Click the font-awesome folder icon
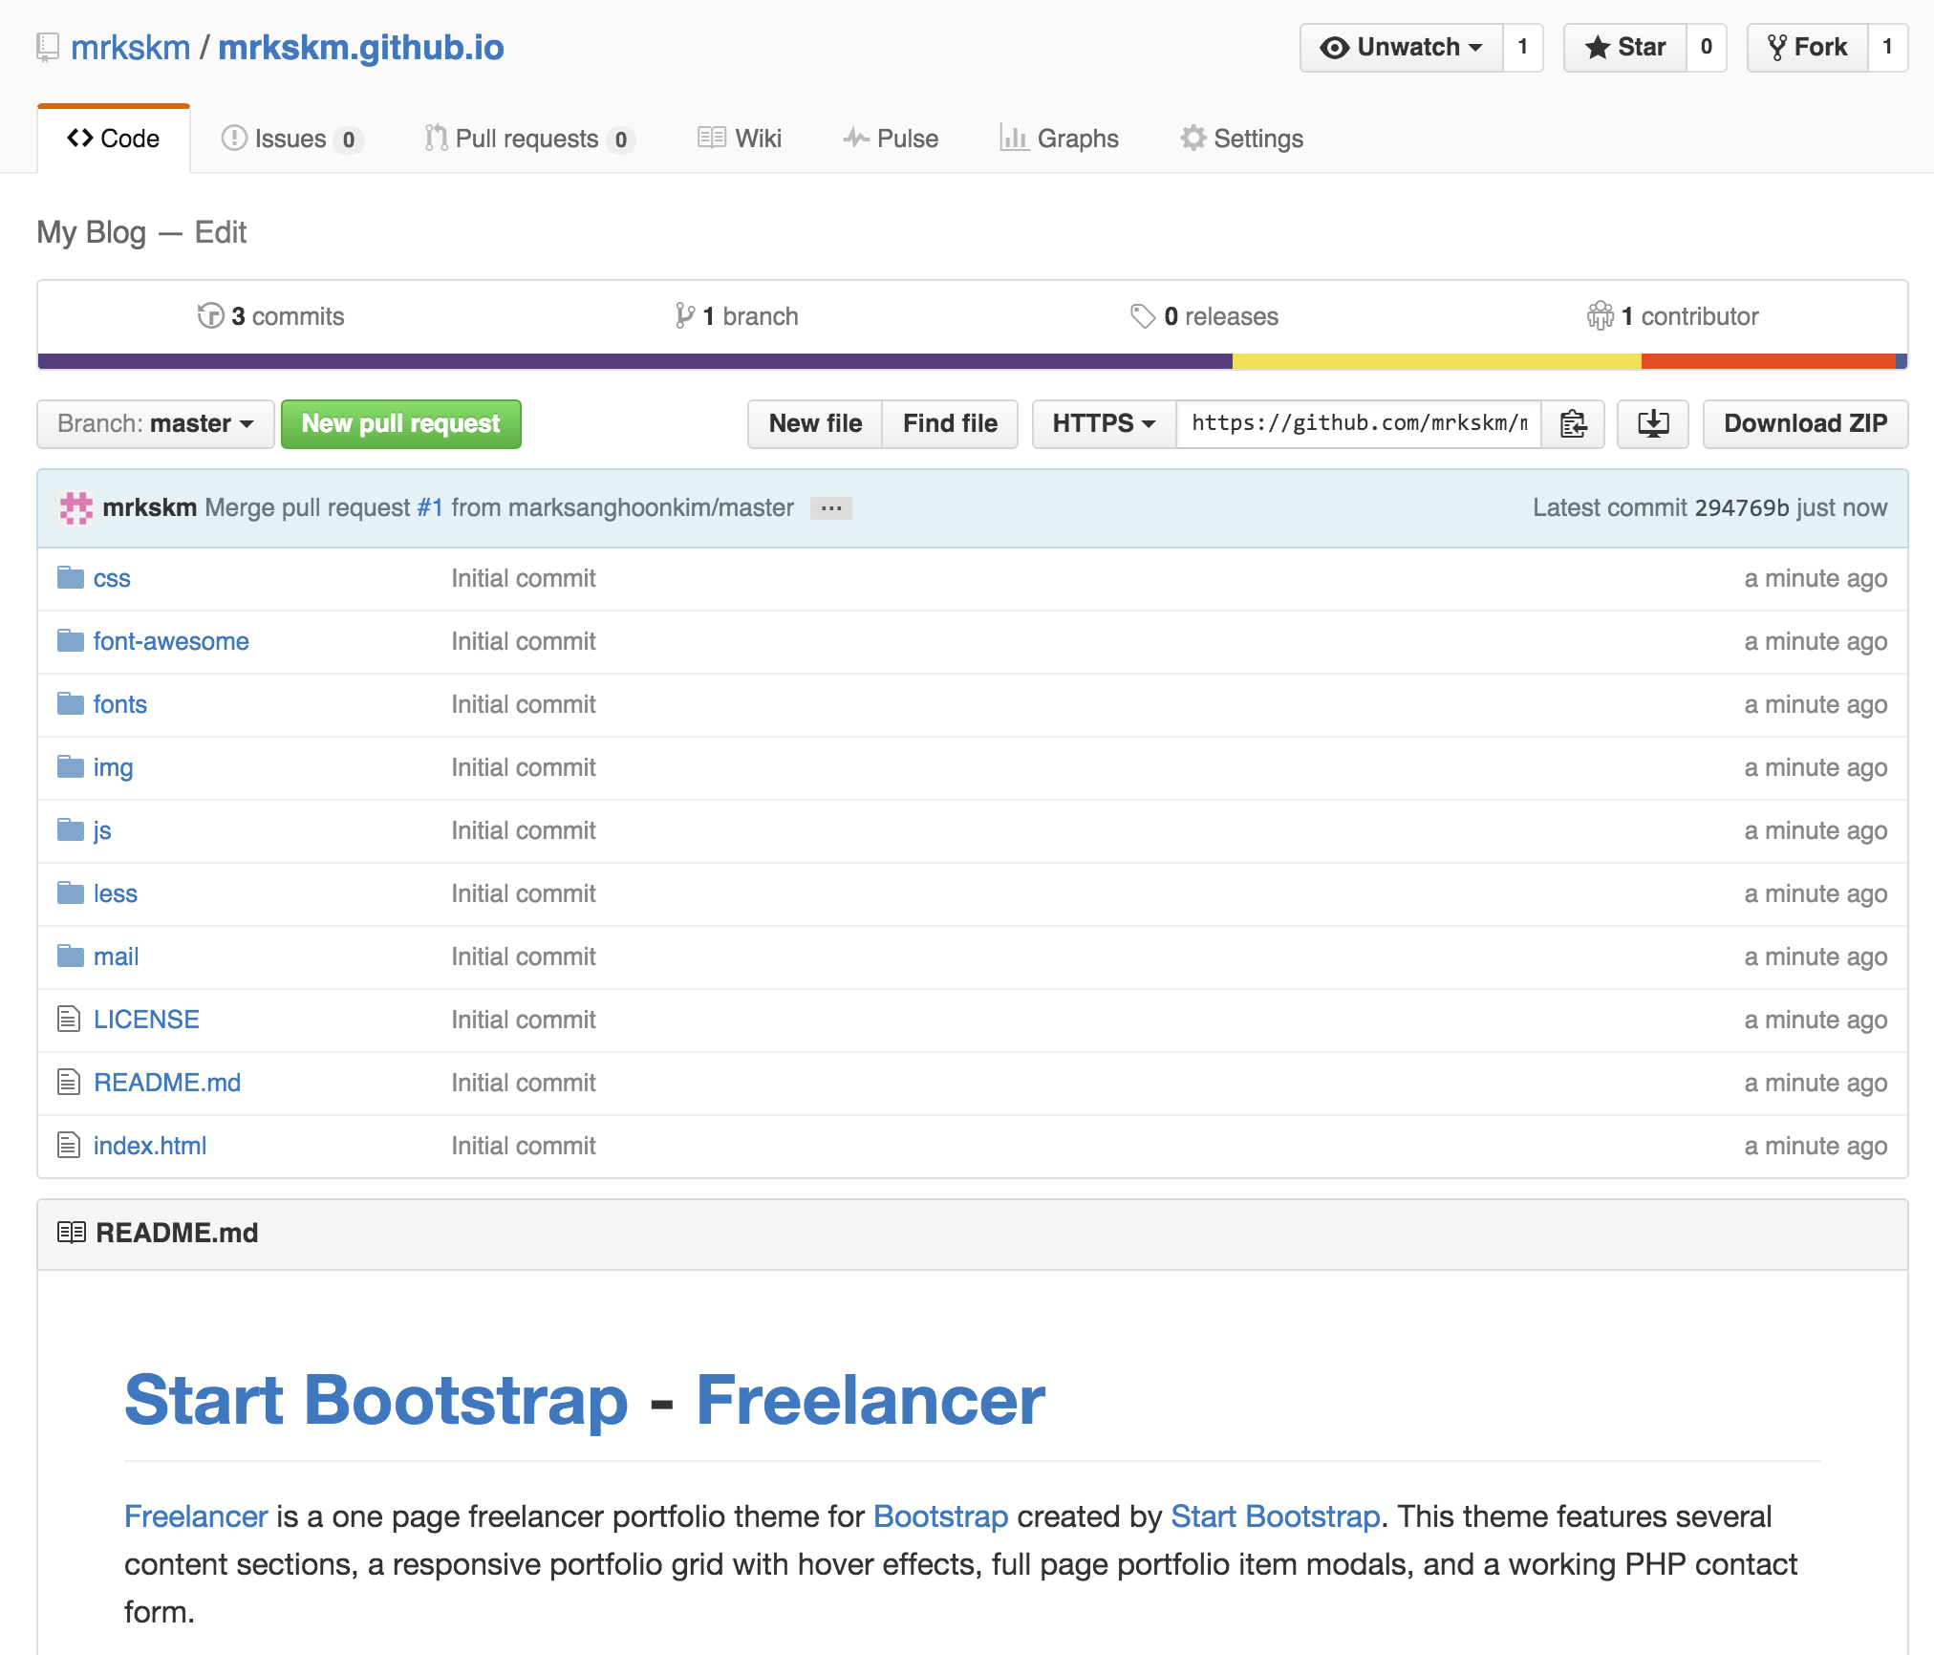1934x1655 pixels. point(70,640)
